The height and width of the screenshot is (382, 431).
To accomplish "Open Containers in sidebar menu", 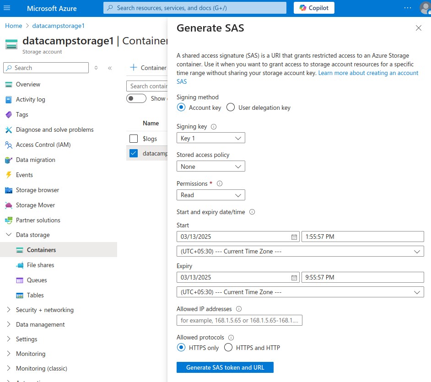I will coord(59,249).
